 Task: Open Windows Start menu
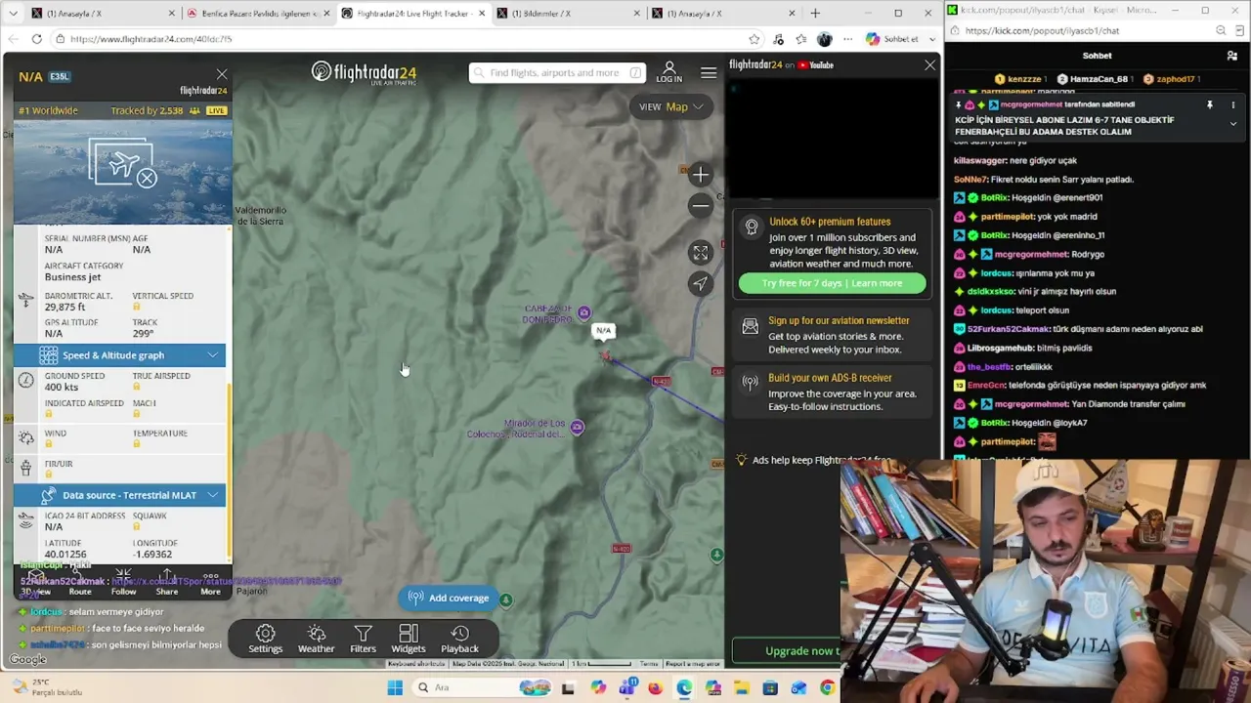tap(395, 688)
